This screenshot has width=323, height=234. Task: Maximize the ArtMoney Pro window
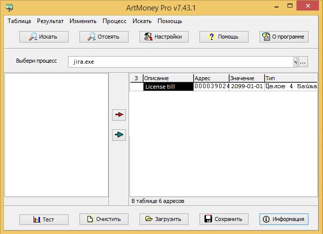pyautogui.click(x=290, y=6)
